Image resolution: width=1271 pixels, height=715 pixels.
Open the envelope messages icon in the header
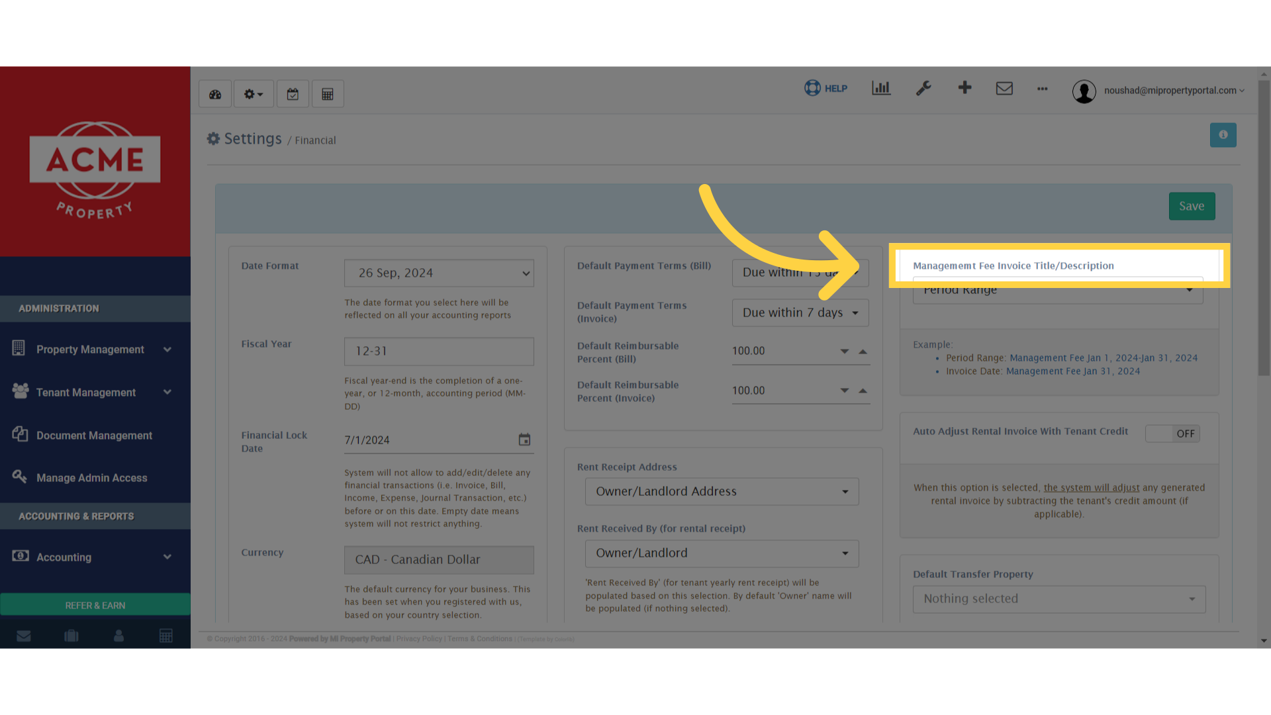[1004, 88]
